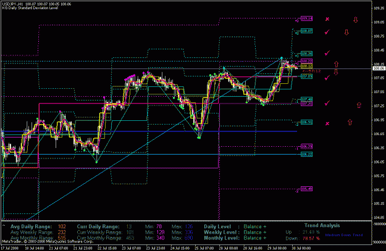Click the Avg Daily Range value 102
Viewport: 386px width, 251px height.
pyautogui.click(x=62, y=227)
